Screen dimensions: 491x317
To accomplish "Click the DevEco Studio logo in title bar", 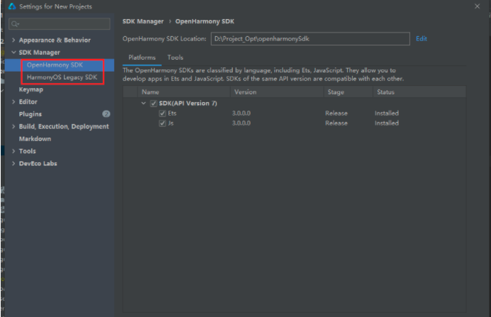I will (12, 6).
